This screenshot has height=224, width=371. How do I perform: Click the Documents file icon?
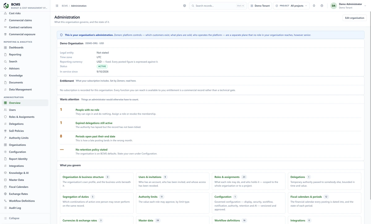(x=6, y=82)
